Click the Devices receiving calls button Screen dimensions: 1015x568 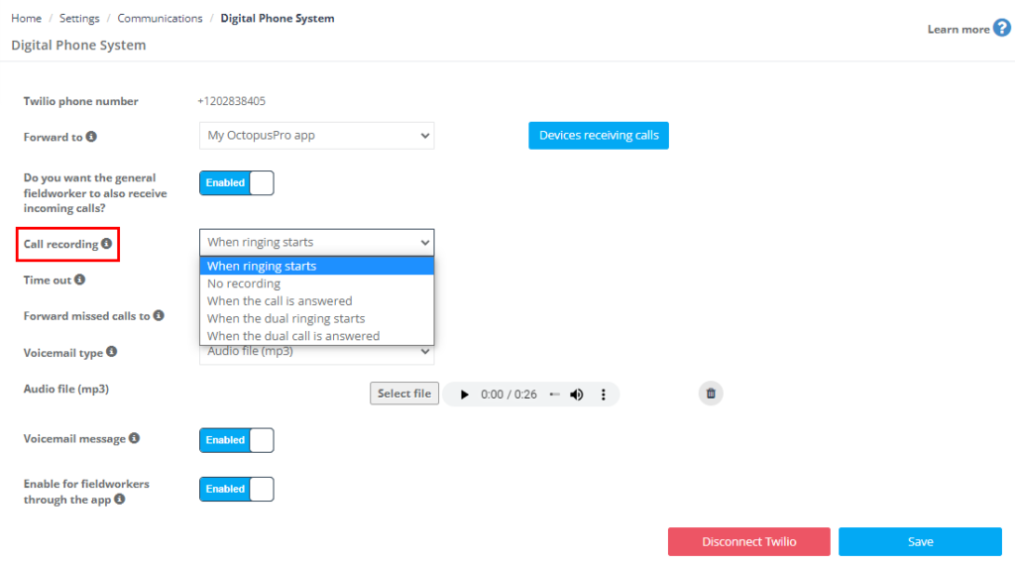[x=599, y=136]
